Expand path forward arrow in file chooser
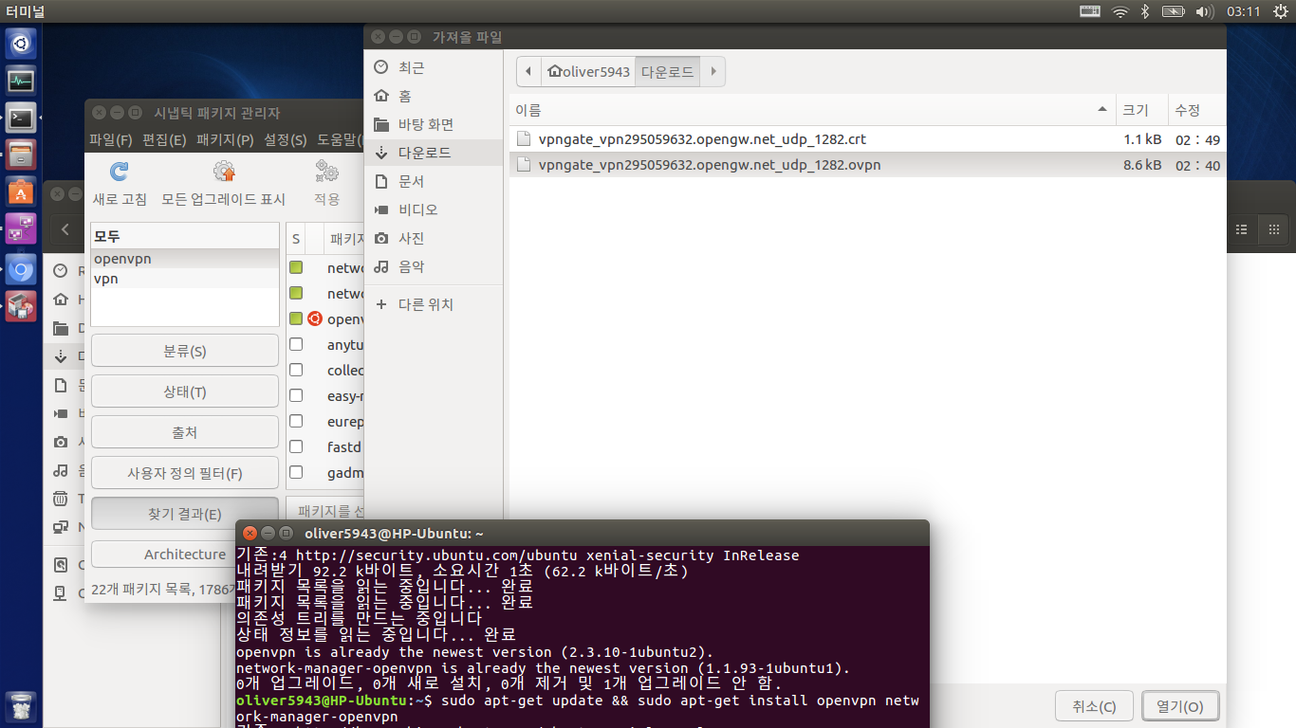The image size is (1296, 728). pos(713,72)
